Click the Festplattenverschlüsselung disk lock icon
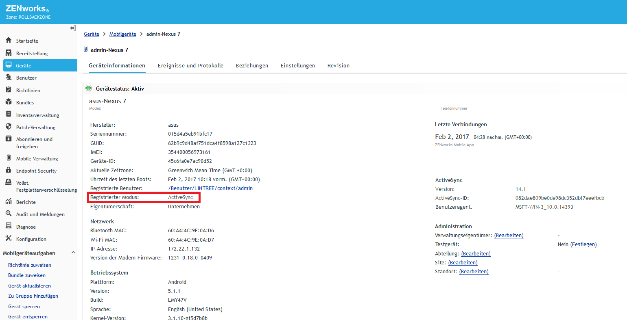This screenshot has width=627, height=320. click(x=9, y=182)
